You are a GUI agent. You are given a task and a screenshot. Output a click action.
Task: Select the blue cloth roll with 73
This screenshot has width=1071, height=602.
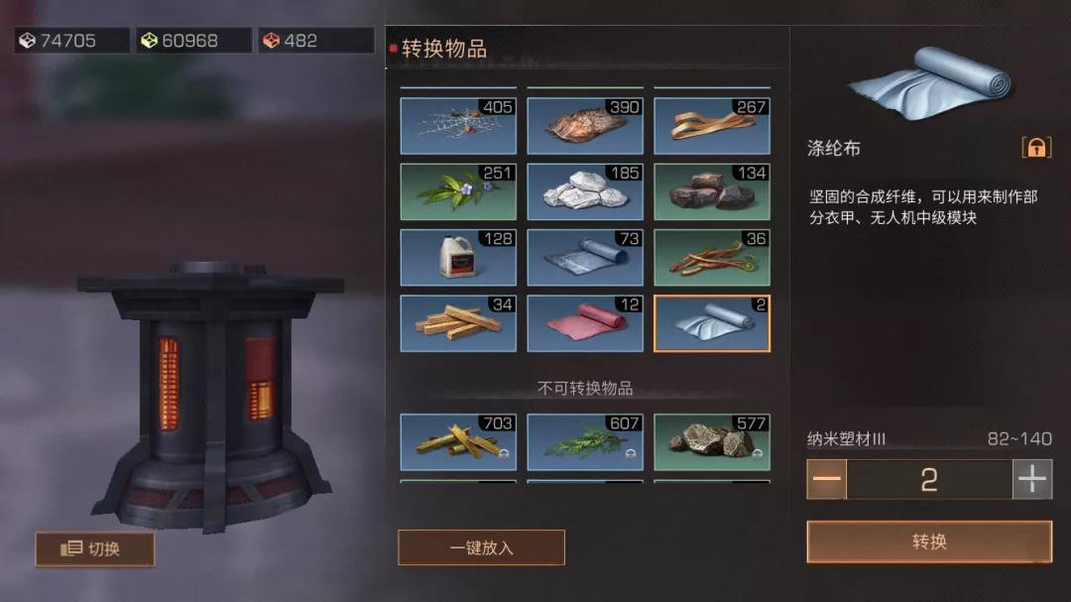pyautogui.click(x=585, y=257)
